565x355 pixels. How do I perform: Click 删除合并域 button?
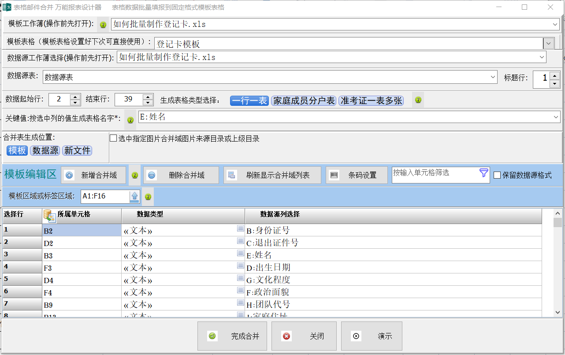click(x=181, y=175)
